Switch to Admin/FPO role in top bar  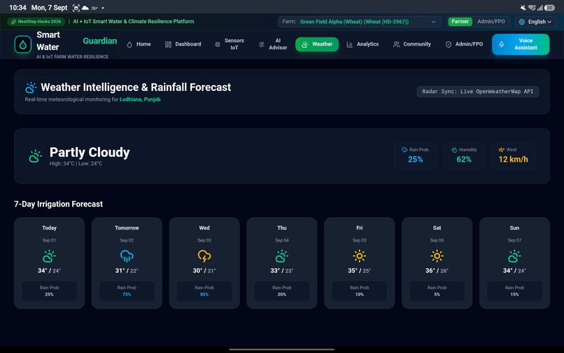491,22
